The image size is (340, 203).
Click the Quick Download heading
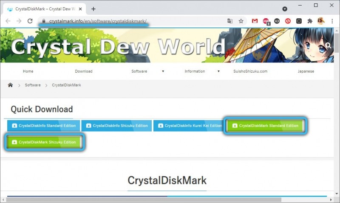click(x=42, y=109)
